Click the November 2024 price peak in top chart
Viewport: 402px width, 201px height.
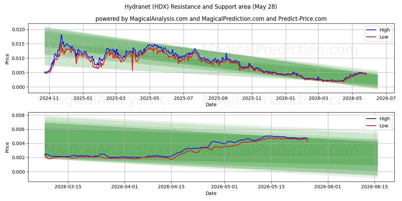pyautogui.click(x=61, y=35)
